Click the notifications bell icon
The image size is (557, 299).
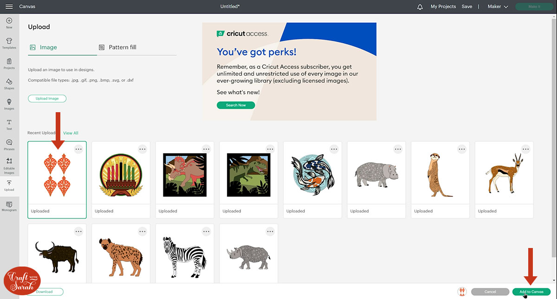420,7
